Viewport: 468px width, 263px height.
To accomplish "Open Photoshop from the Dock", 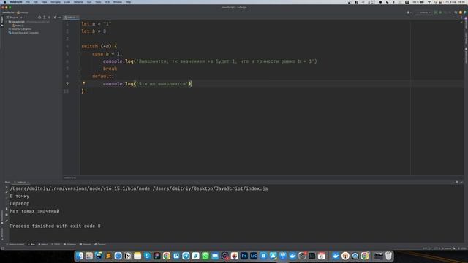I will (244, 256).
